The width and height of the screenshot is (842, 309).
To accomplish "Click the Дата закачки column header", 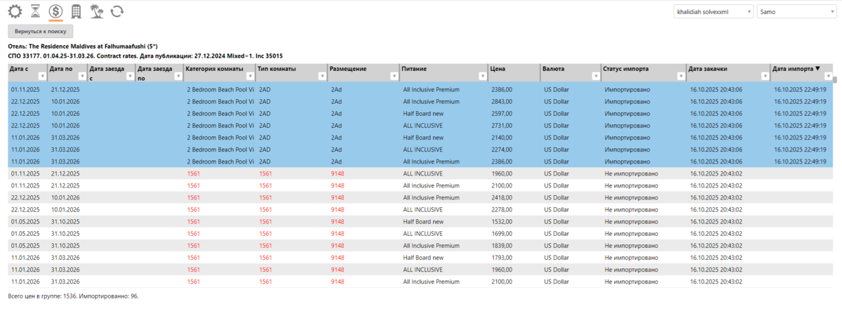I will [x=707, y=69].
